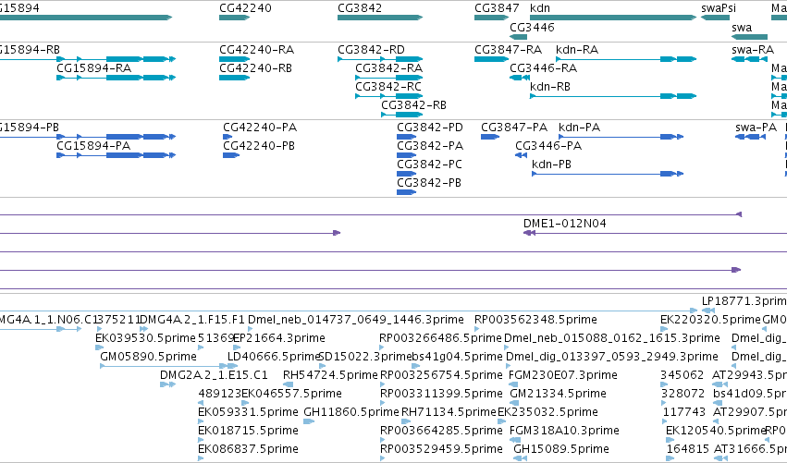Open EST Dmel_neb_014737_0649_1446.3prime label
The width and height of the screenshot is (787, 463).
point(356,320)
